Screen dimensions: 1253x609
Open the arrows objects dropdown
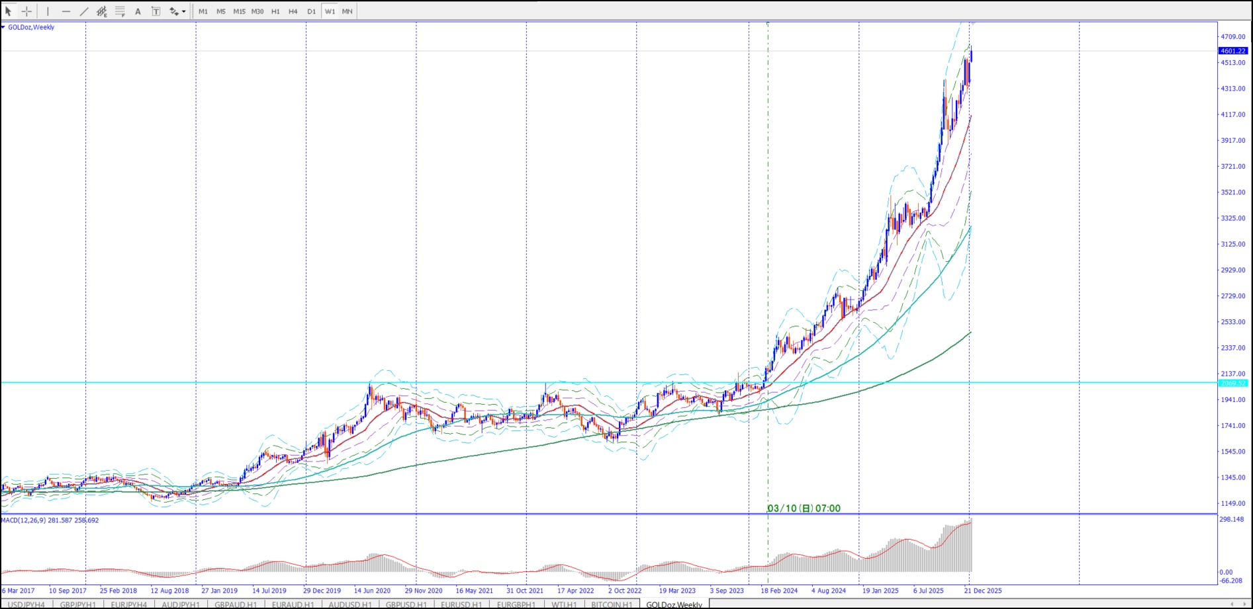tap(177, 11)
